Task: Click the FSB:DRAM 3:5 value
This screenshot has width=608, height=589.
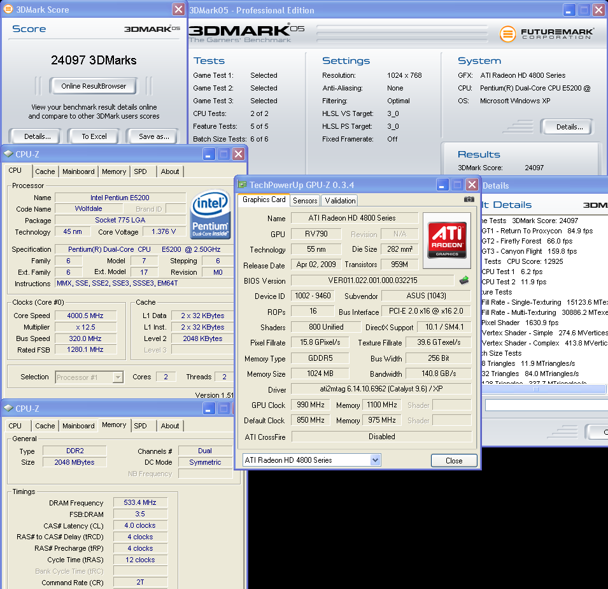Action: (x=140, y=514)
